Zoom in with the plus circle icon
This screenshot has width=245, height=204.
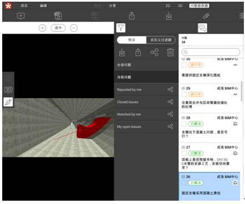pos(42,28)
